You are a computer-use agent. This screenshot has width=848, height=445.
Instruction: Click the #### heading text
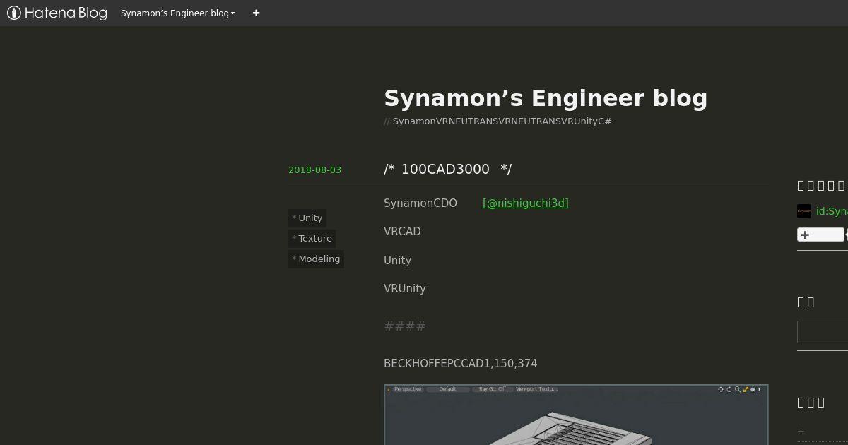[405, 326]
